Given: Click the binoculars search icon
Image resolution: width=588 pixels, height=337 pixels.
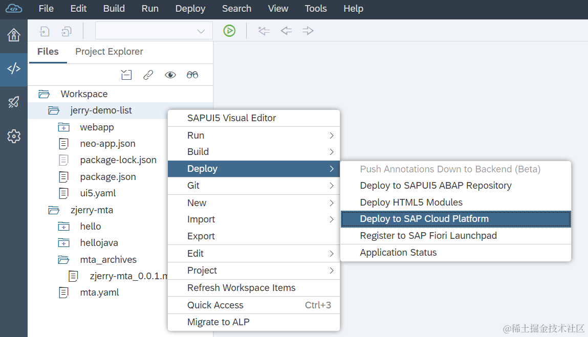Looking at the screenshot, I should pos(192,75).
